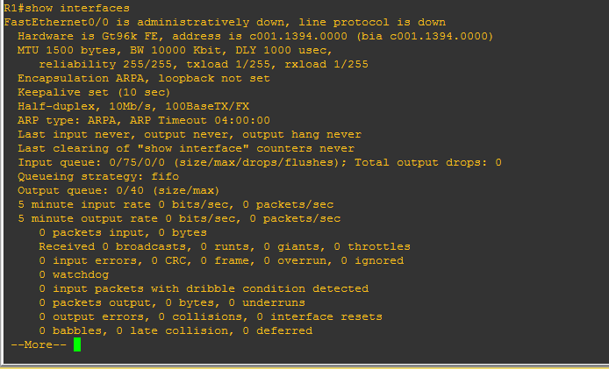
Task: Click the '0 interface resets' text
Action: (319, 316)
